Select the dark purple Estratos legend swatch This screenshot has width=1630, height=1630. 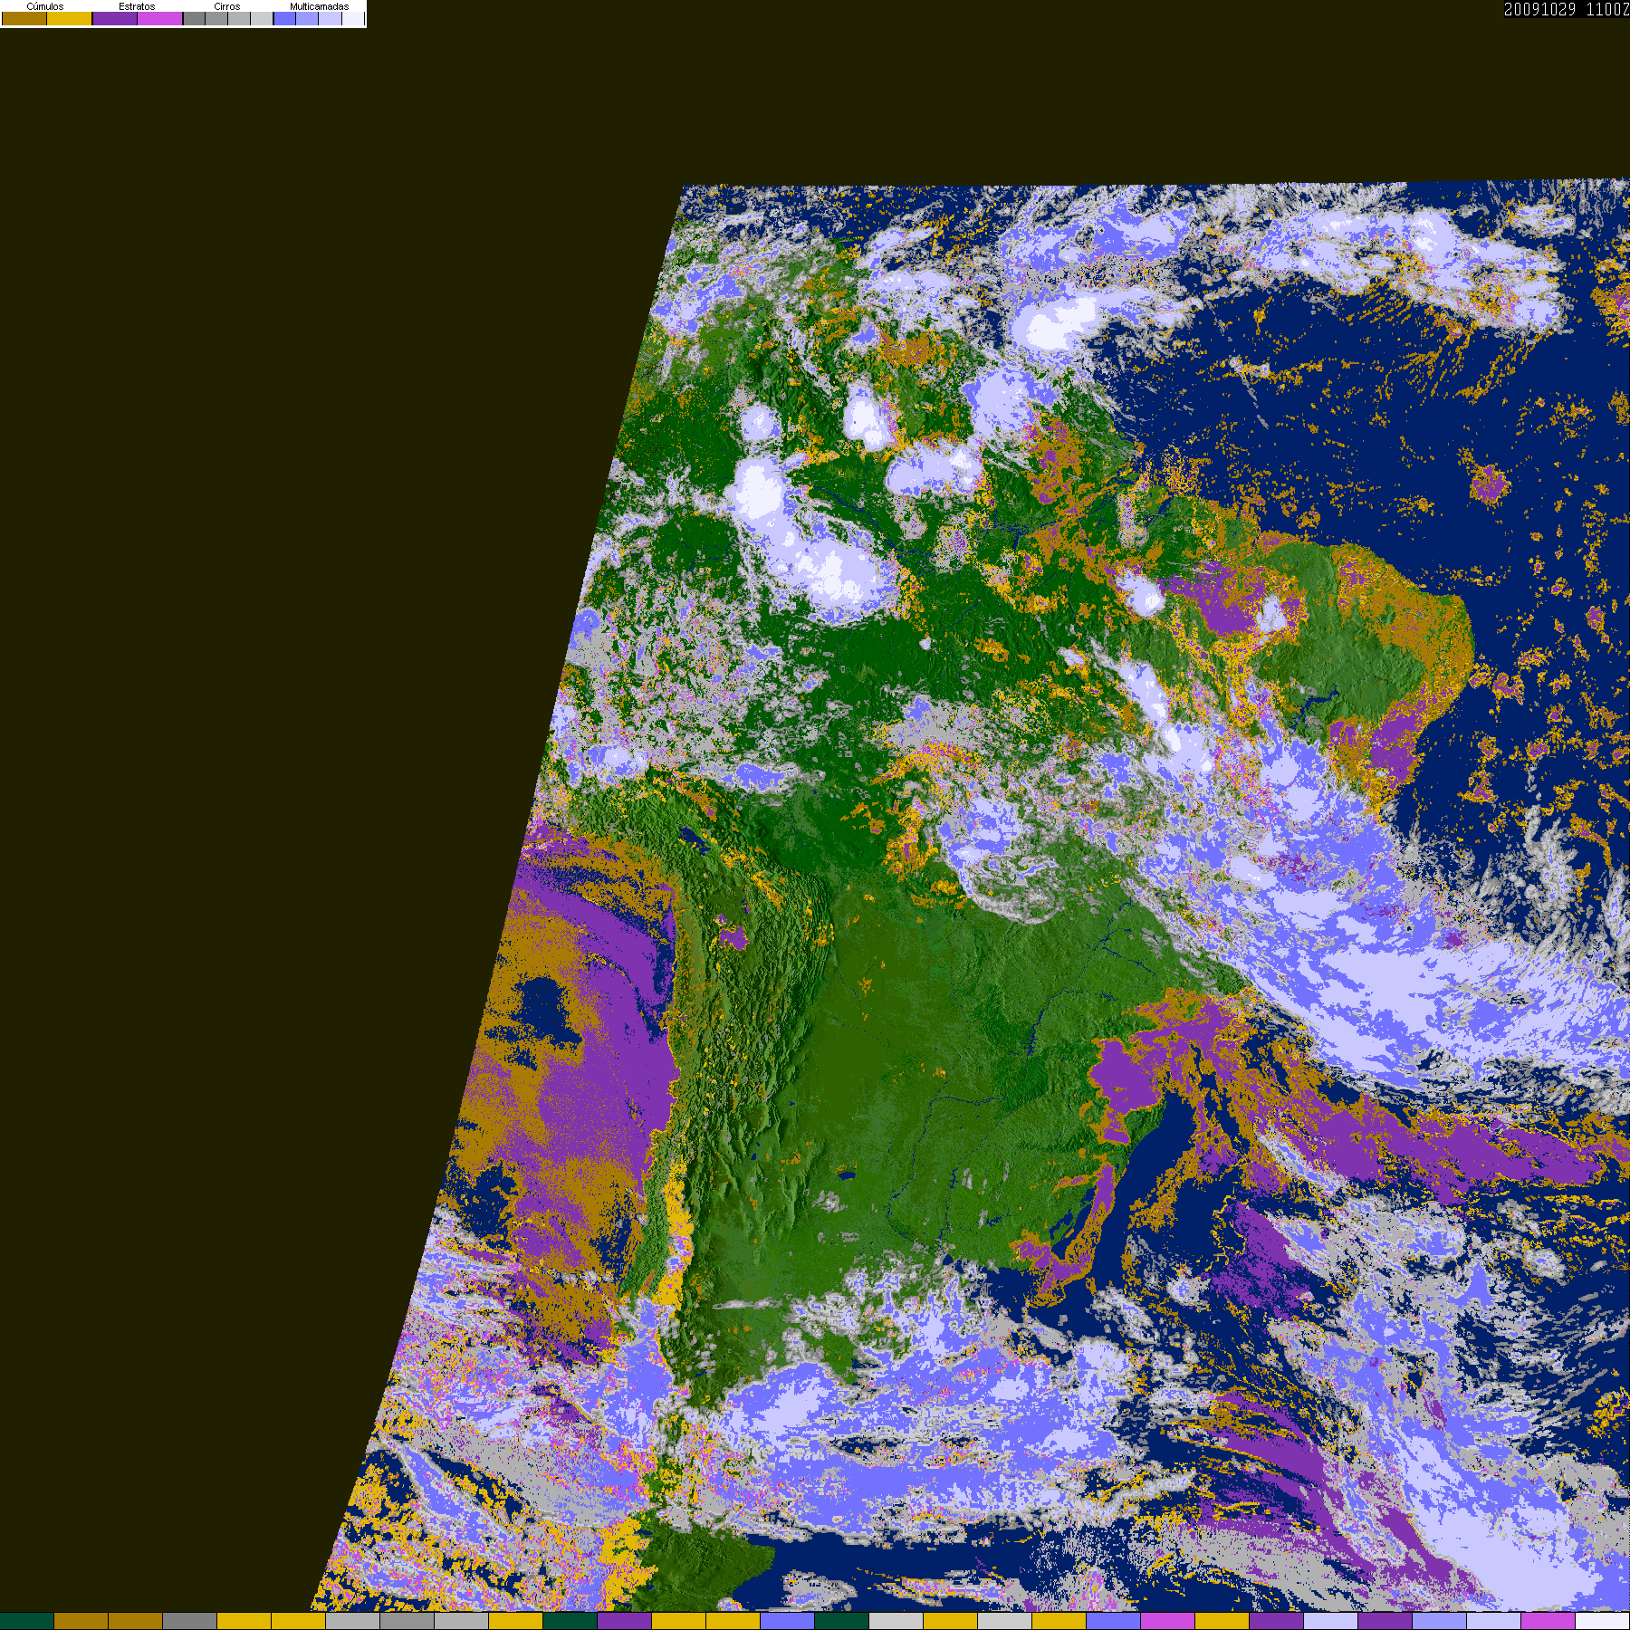coord(115,18)
